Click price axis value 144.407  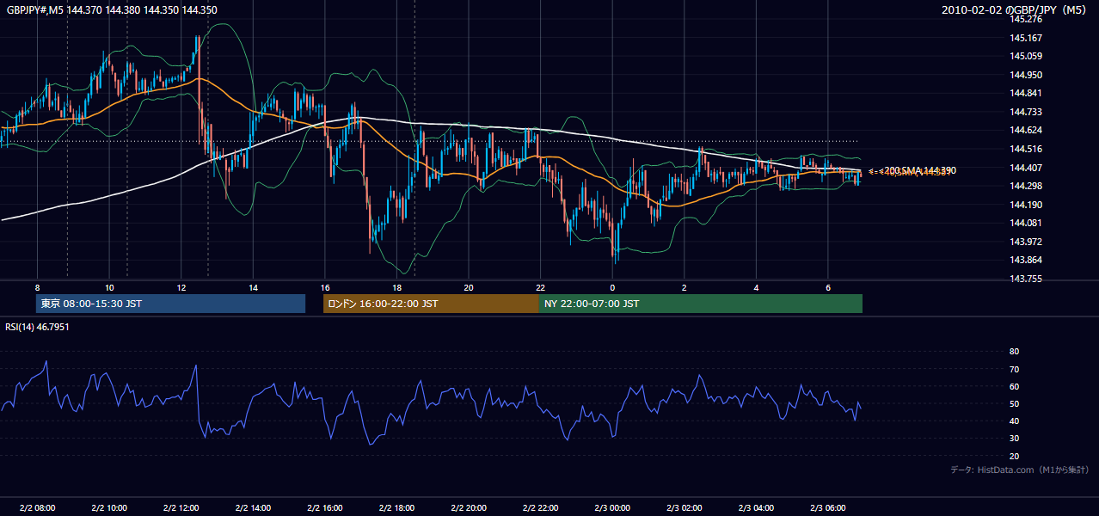tap(1027, 169)
